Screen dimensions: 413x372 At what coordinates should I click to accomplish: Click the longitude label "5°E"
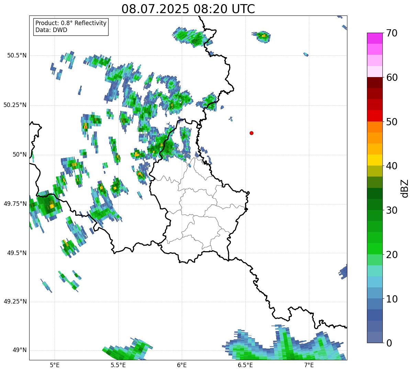tap(55, 365)
